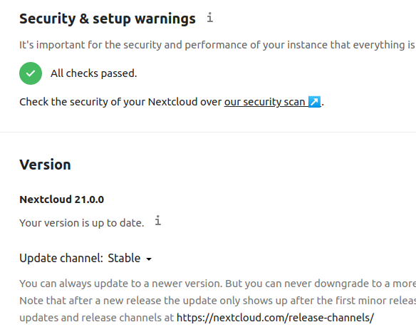Open the our security scan link
The image size is (416, 332).
point(273,102)
